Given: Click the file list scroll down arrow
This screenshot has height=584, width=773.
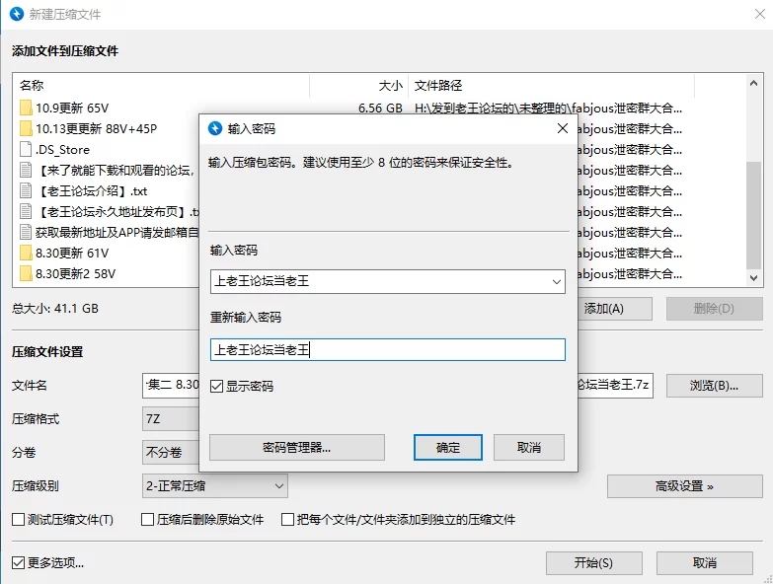Looking at the screenshot, I should pos(753,278).
